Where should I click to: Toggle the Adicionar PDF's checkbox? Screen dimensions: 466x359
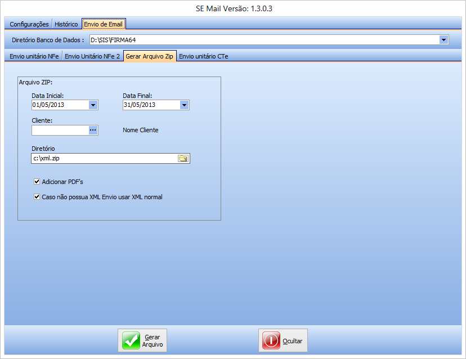click(x=37, y=182)
